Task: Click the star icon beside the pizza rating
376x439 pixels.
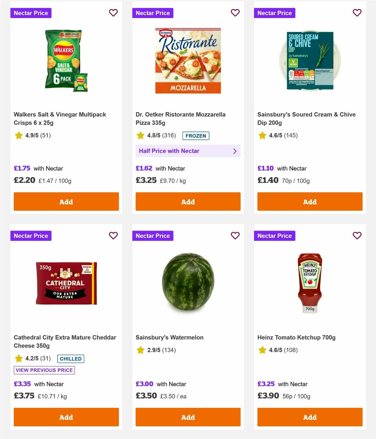Action: click(x=140, y=135)
